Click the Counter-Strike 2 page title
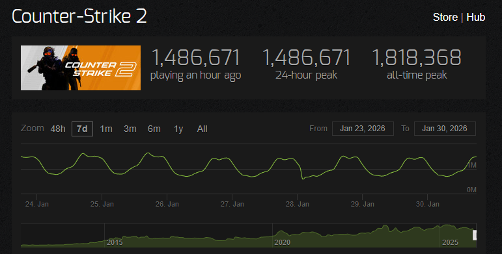 click(x=79, y=16)
